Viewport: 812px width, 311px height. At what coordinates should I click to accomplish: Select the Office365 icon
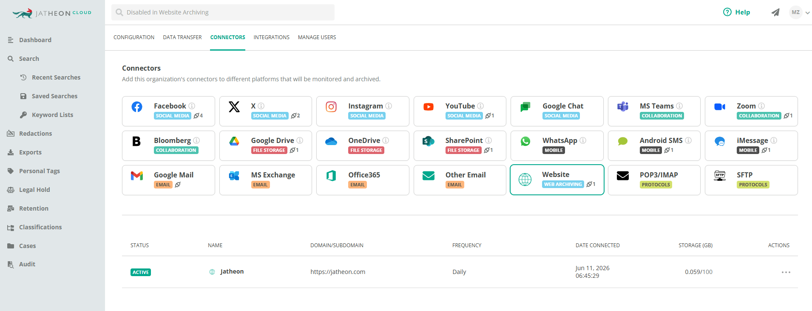(331, 176)
